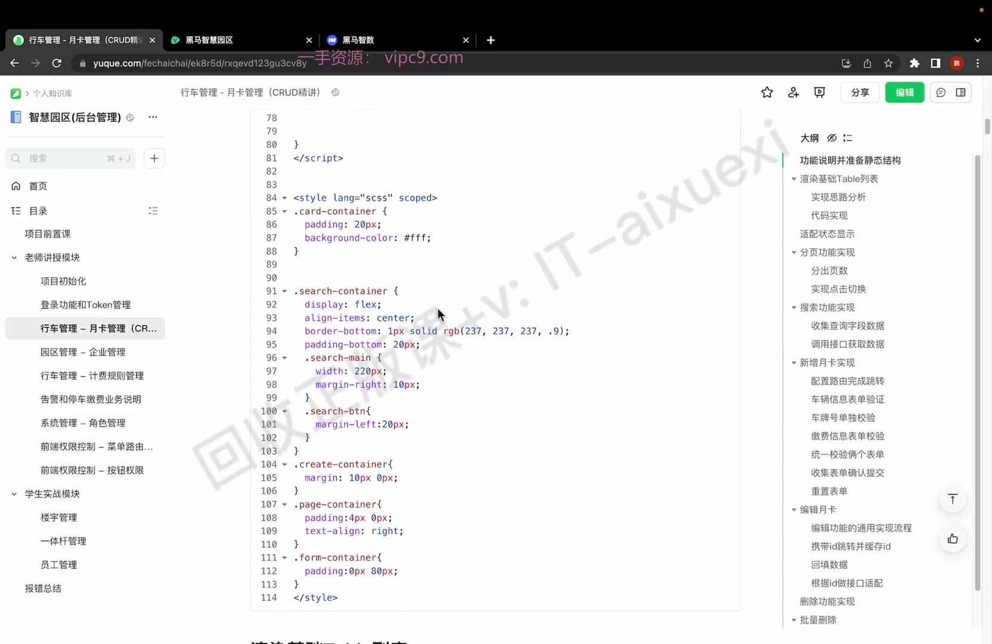Click the sidebar search field
The image size is (992, 644).
pyautogui.click(x=71, y=158)
